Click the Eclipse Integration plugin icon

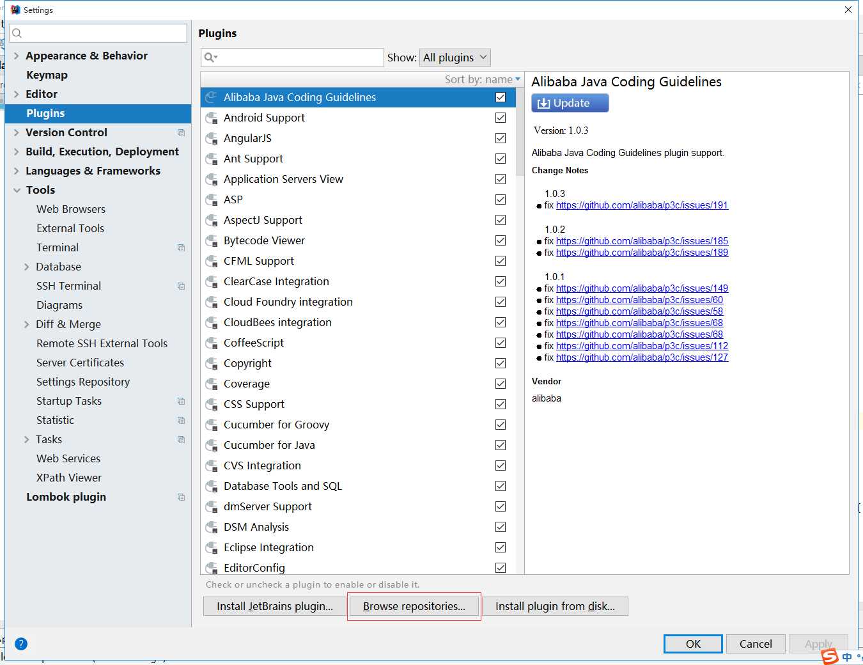point(212,547)
